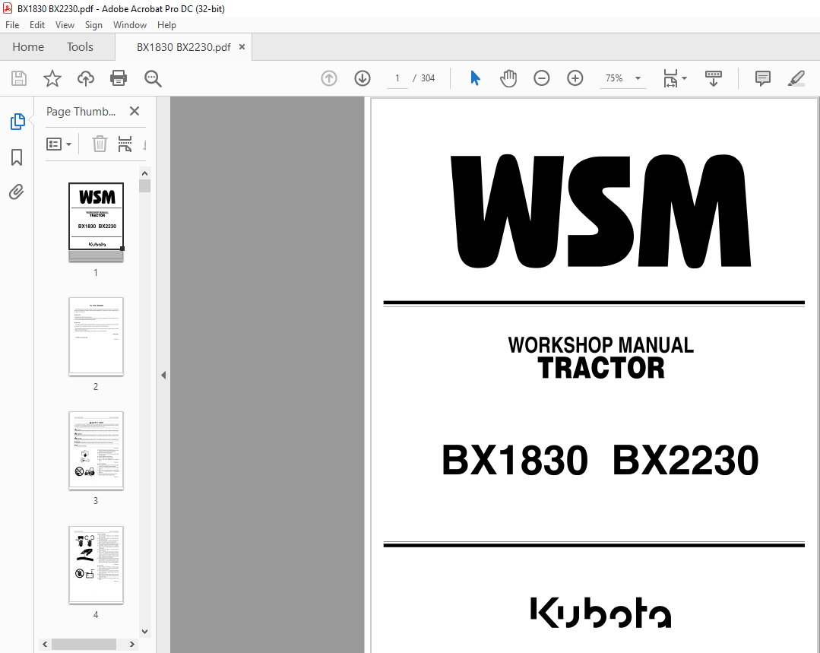Viewport: 820px width, 653px height.
Task: Select page 3 thumbnail
Action: (x=97, y=451)
